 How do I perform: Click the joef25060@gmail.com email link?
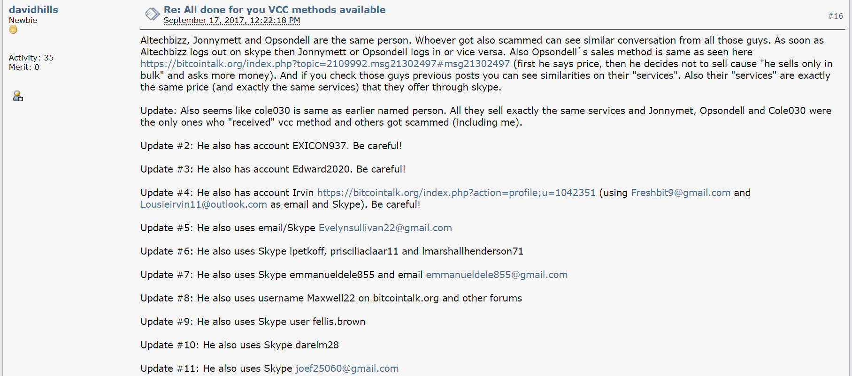tap(347, 368)
